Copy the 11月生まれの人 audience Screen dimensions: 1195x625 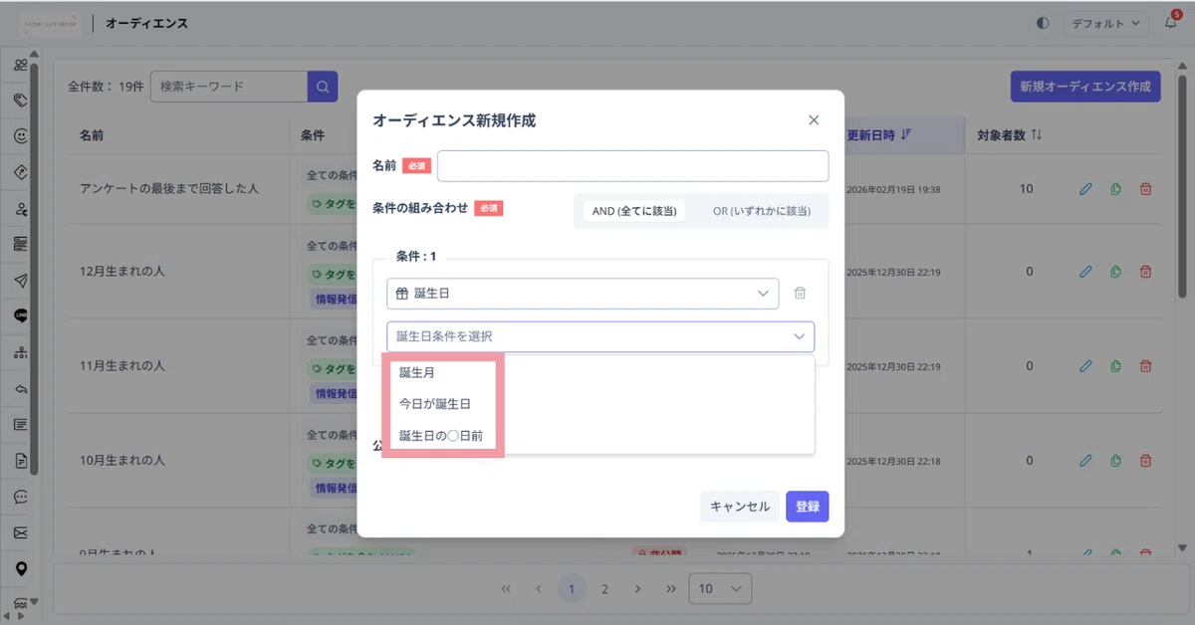tap(1116, 366)
